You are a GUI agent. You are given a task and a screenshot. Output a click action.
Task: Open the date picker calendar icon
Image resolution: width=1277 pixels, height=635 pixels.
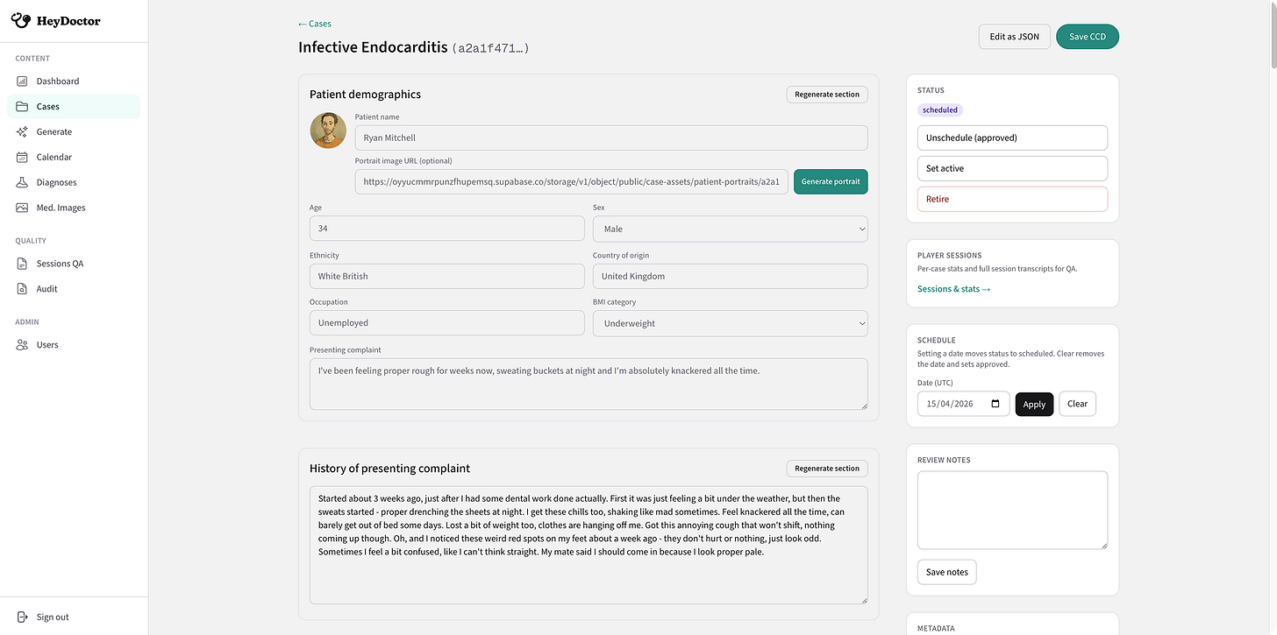995,404
